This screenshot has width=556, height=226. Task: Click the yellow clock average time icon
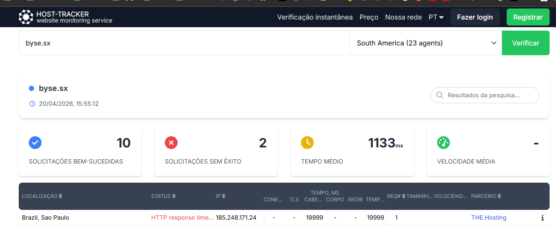tap(307, 143)
